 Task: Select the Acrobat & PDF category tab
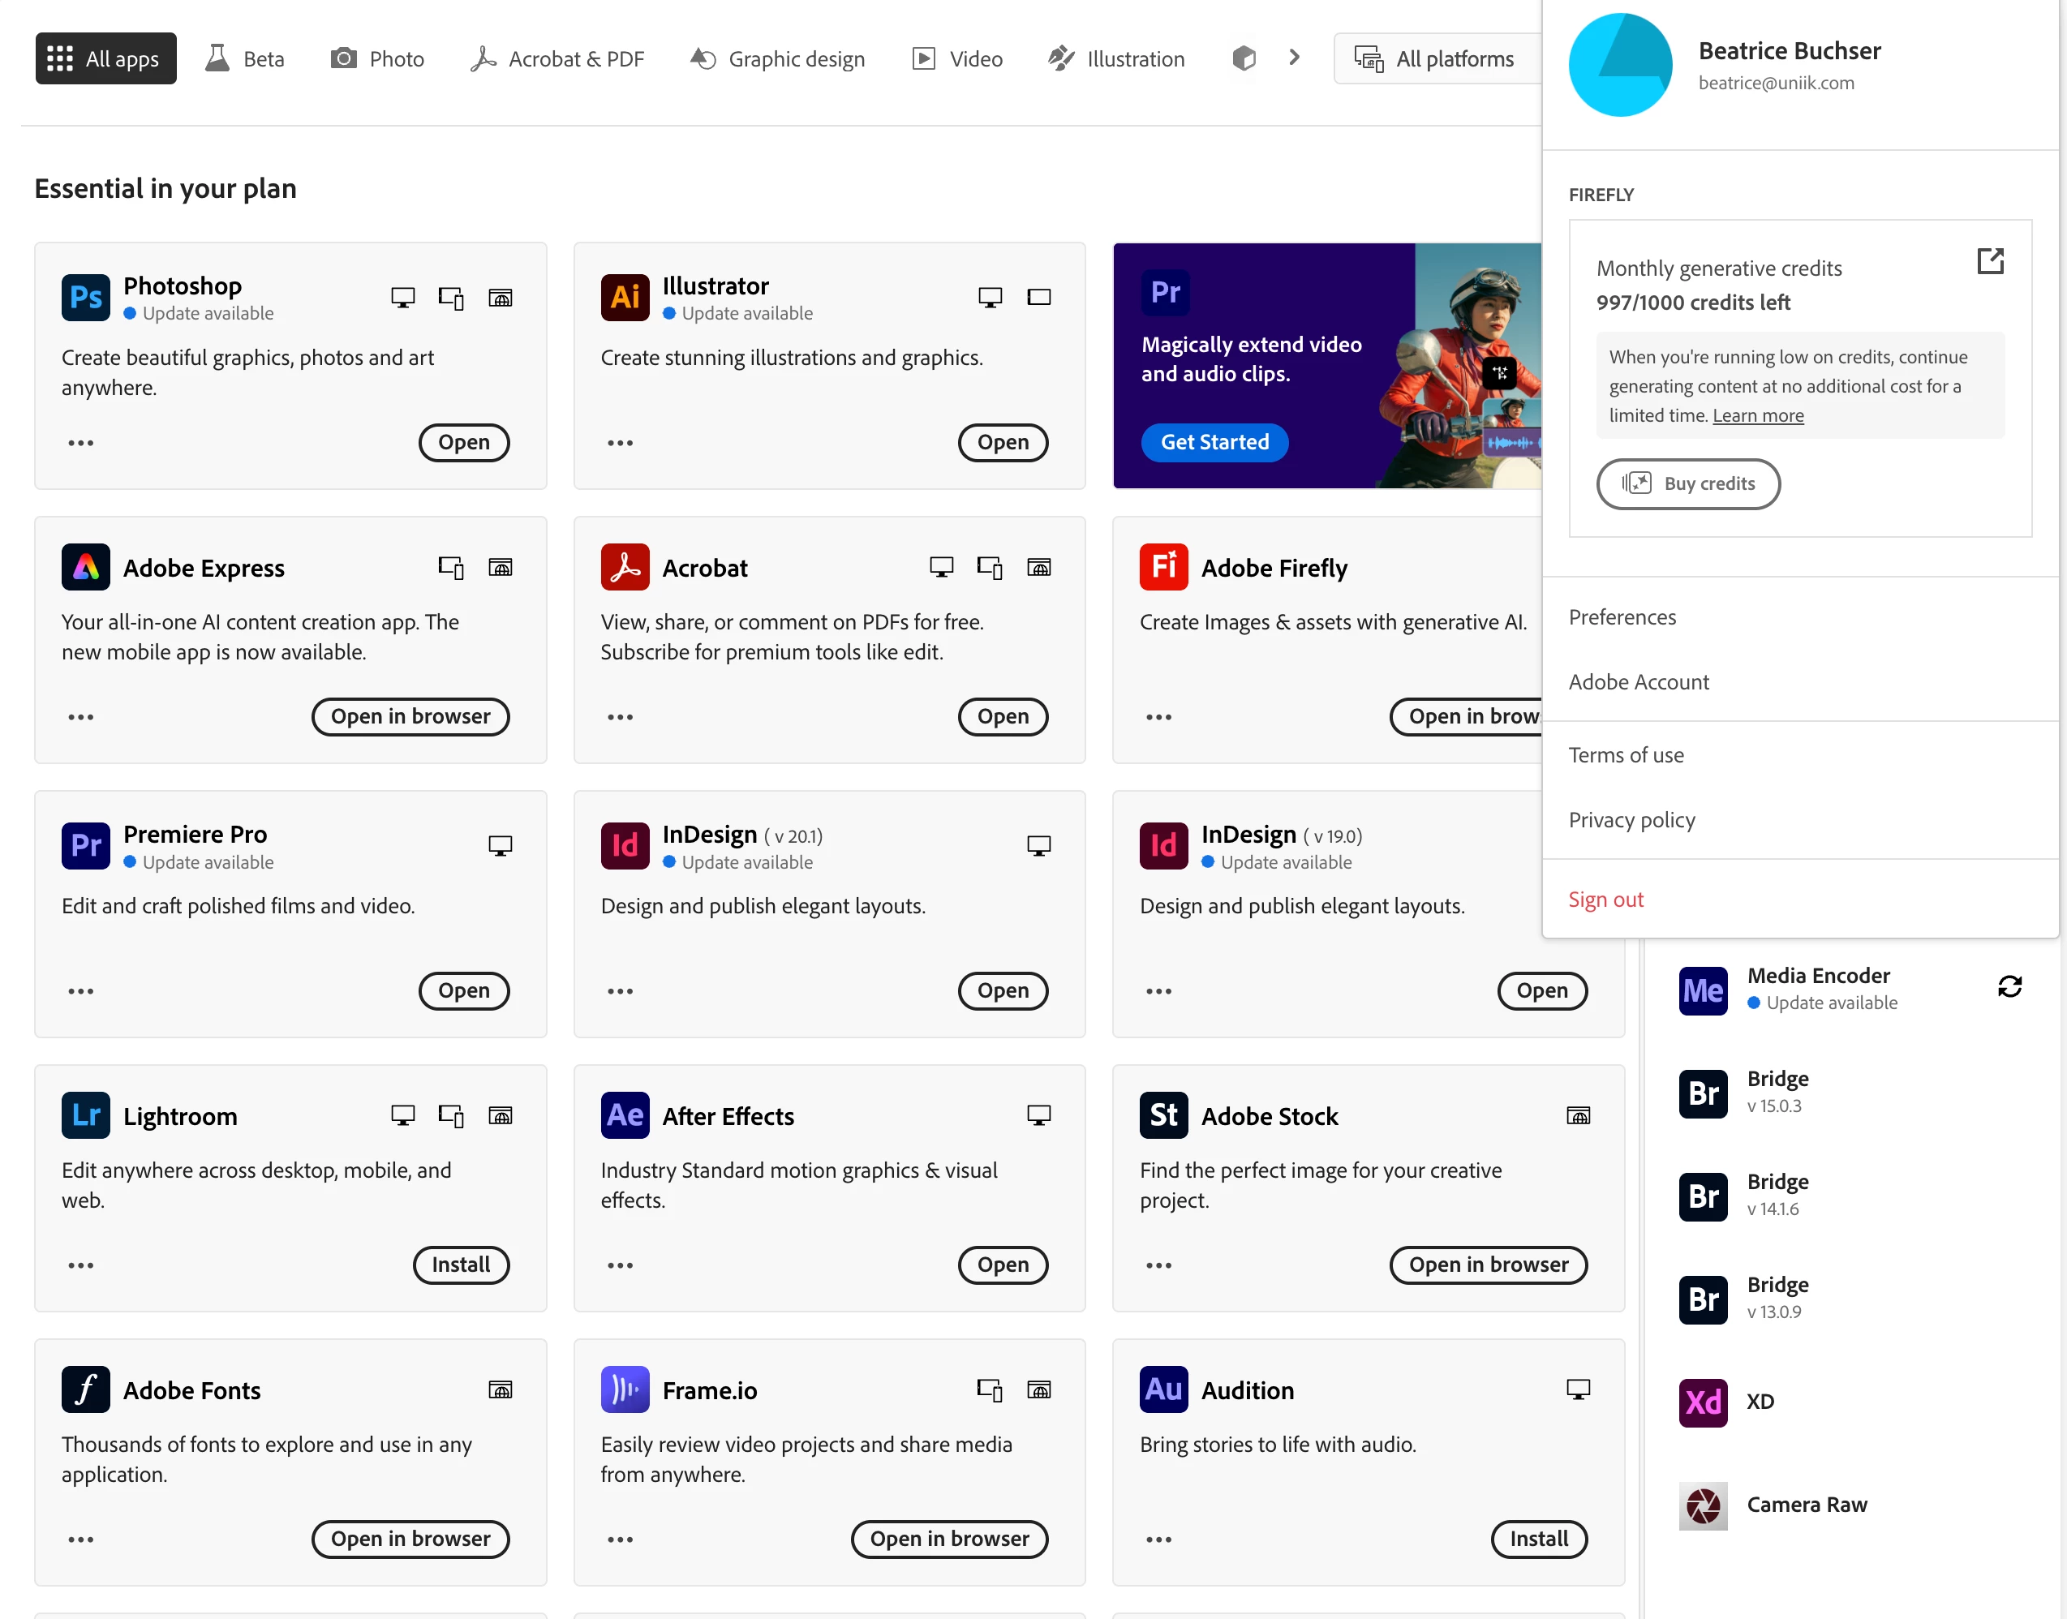point(557,58)
